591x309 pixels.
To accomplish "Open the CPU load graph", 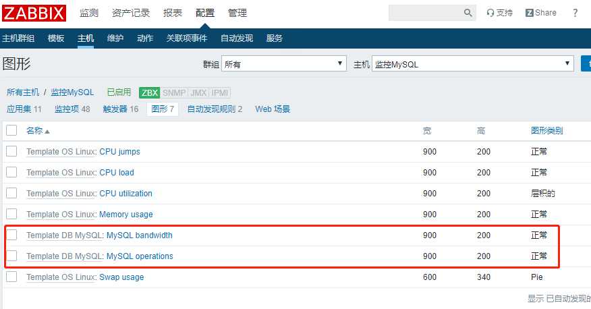I will [x=117, y=172].
